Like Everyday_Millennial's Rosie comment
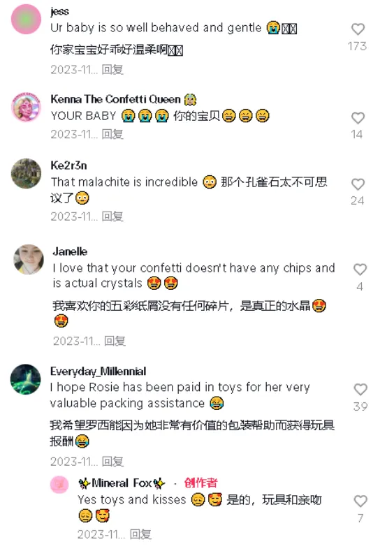387x551 pixels. coord(360,390)
